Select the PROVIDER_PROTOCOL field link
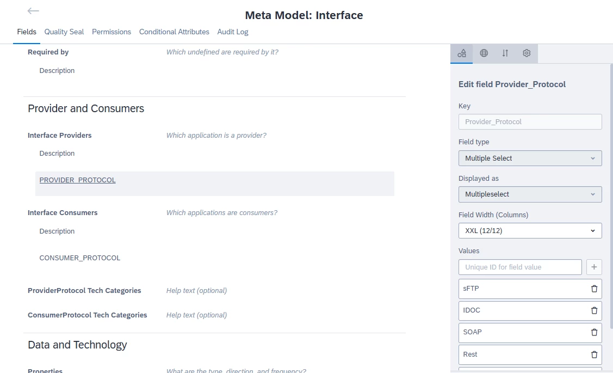Image resolution: width=613 pixels, height=373 pixels. click(78, 180)
